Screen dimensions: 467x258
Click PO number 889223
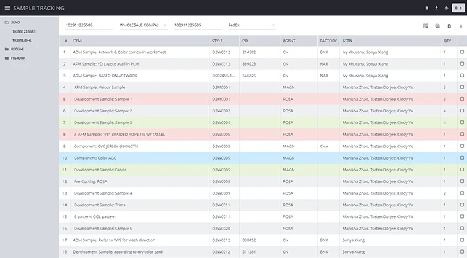249,64
